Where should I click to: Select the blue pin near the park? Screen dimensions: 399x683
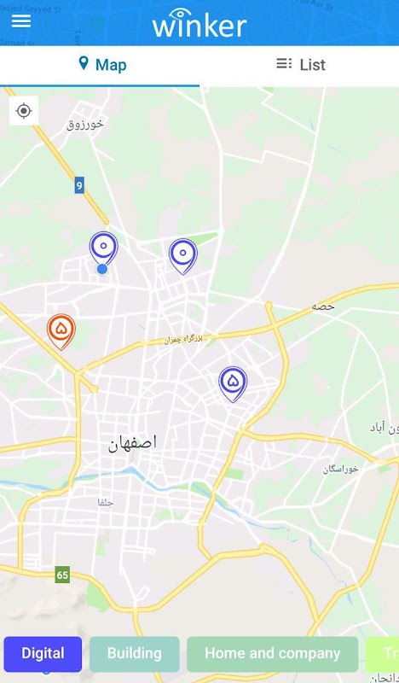tap(182, 257)
